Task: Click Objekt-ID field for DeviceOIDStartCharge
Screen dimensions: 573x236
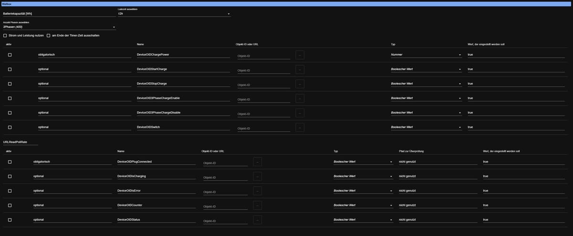Action: (x=263, y=71)
